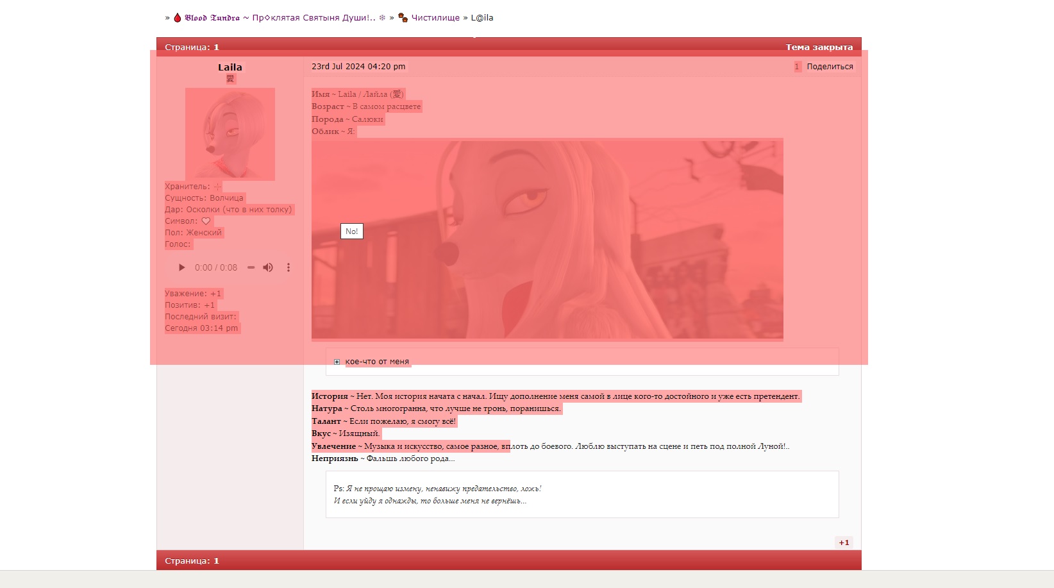Click the 'Вкус ~ Изящный' line
The image size is (1054, 588).
click(x=346, y=433)
